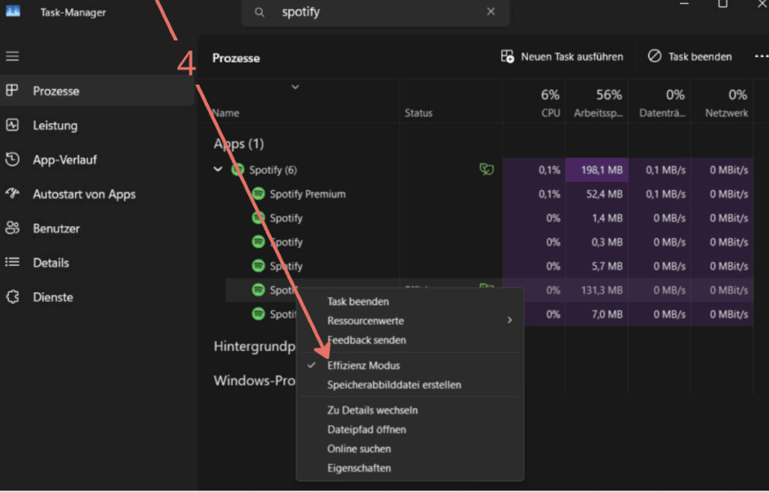The height and width of the screenshot is (492, 769).
Task: Collapse the Spotify (6) process group
Action: (219, 169)
